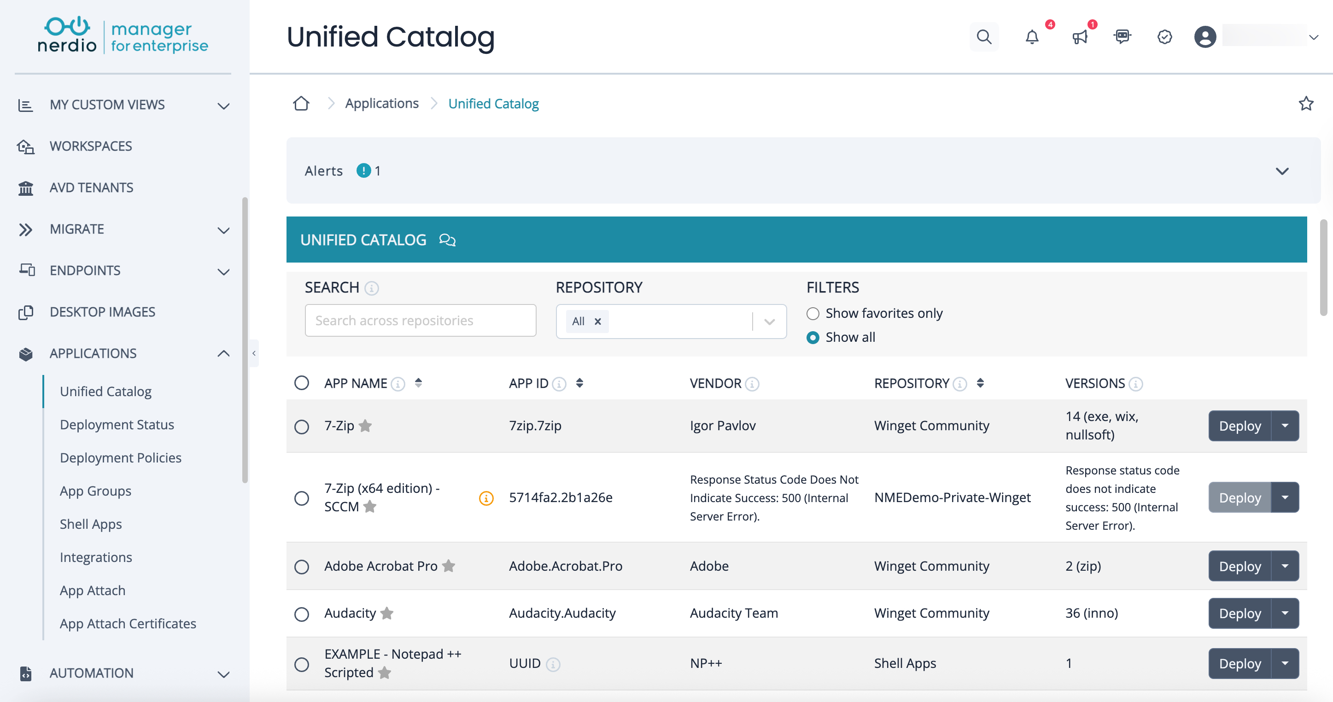Toggle favorite star for Adobe Acrobat Pro
Screen dimensions: 1333x702
[449, 566]
